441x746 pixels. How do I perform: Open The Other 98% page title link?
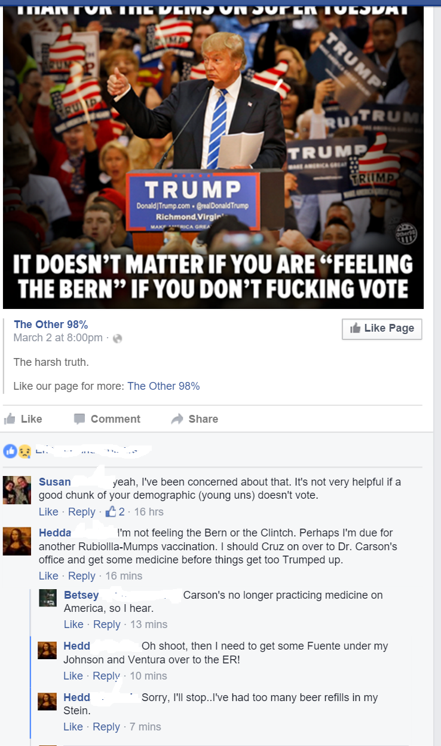point(51,325)
